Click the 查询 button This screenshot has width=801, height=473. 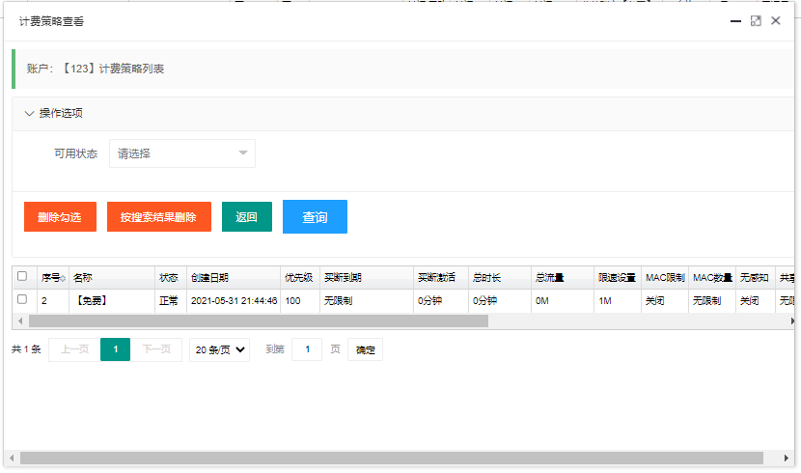[x=315, y=216]
